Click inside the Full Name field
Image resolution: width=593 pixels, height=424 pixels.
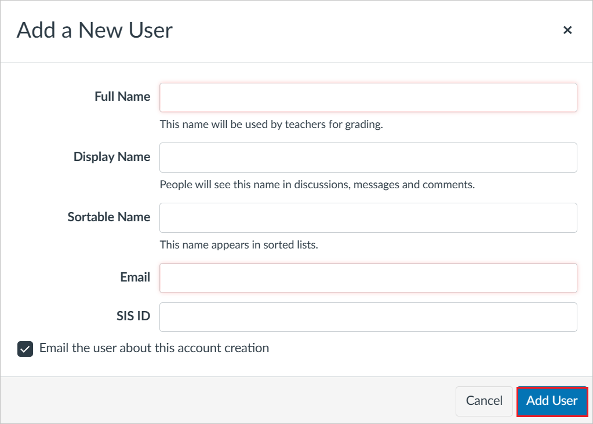coord(368,97)
